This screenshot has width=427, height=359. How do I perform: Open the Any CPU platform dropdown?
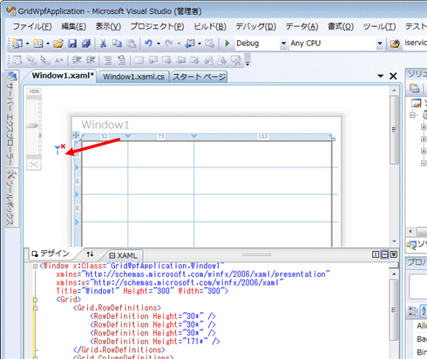tap(379, 44)
